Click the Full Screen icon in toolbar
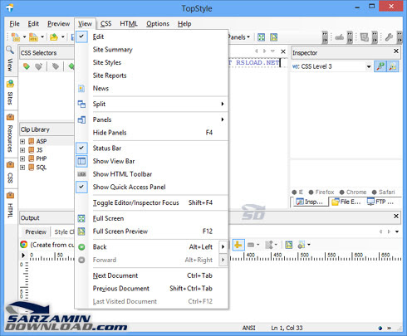The width and height of the screenshot is (407, 336). point(261,37)
